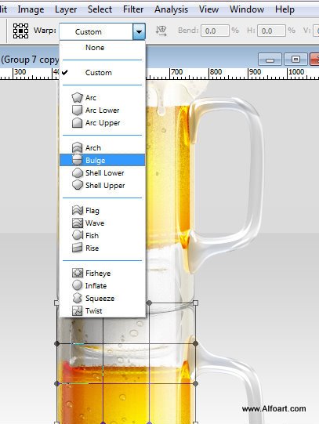Open the Warp dropdown arrow
The width and height of the screenshot is (319, 424).
pos(139,31)
